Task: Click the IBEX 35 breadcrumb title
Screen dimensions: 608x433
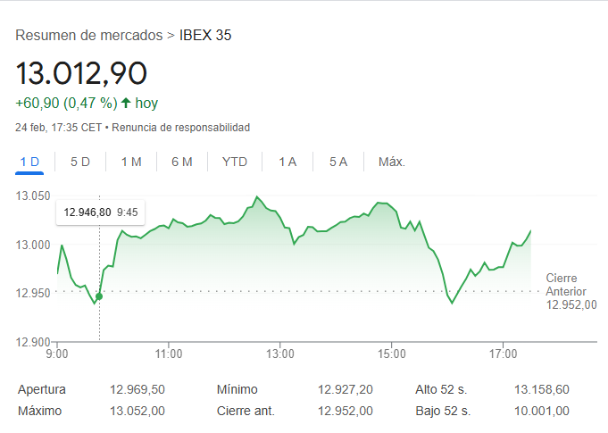Action: click(205, 36)
